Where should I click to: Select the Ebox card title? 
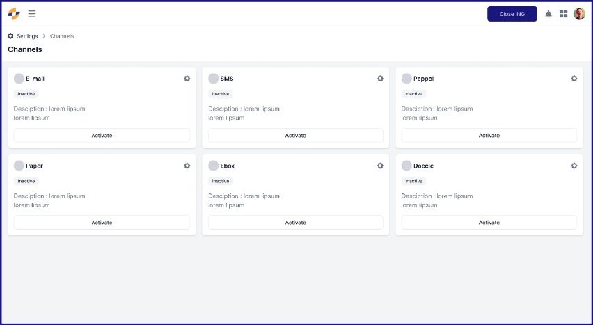(228, 166)
